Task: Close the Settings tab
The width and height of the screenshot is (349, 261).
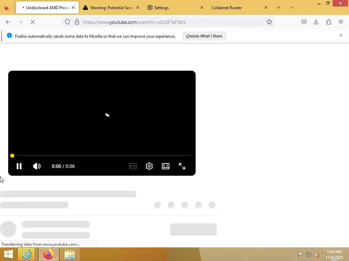Action: tap(202, 7)
